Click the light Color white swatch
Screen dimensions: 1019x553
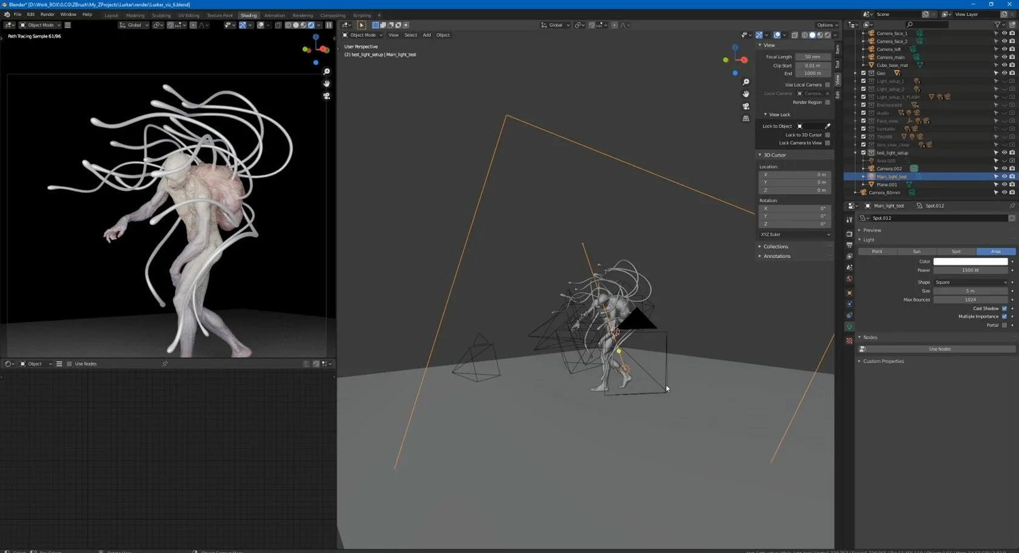pos(970,261)
